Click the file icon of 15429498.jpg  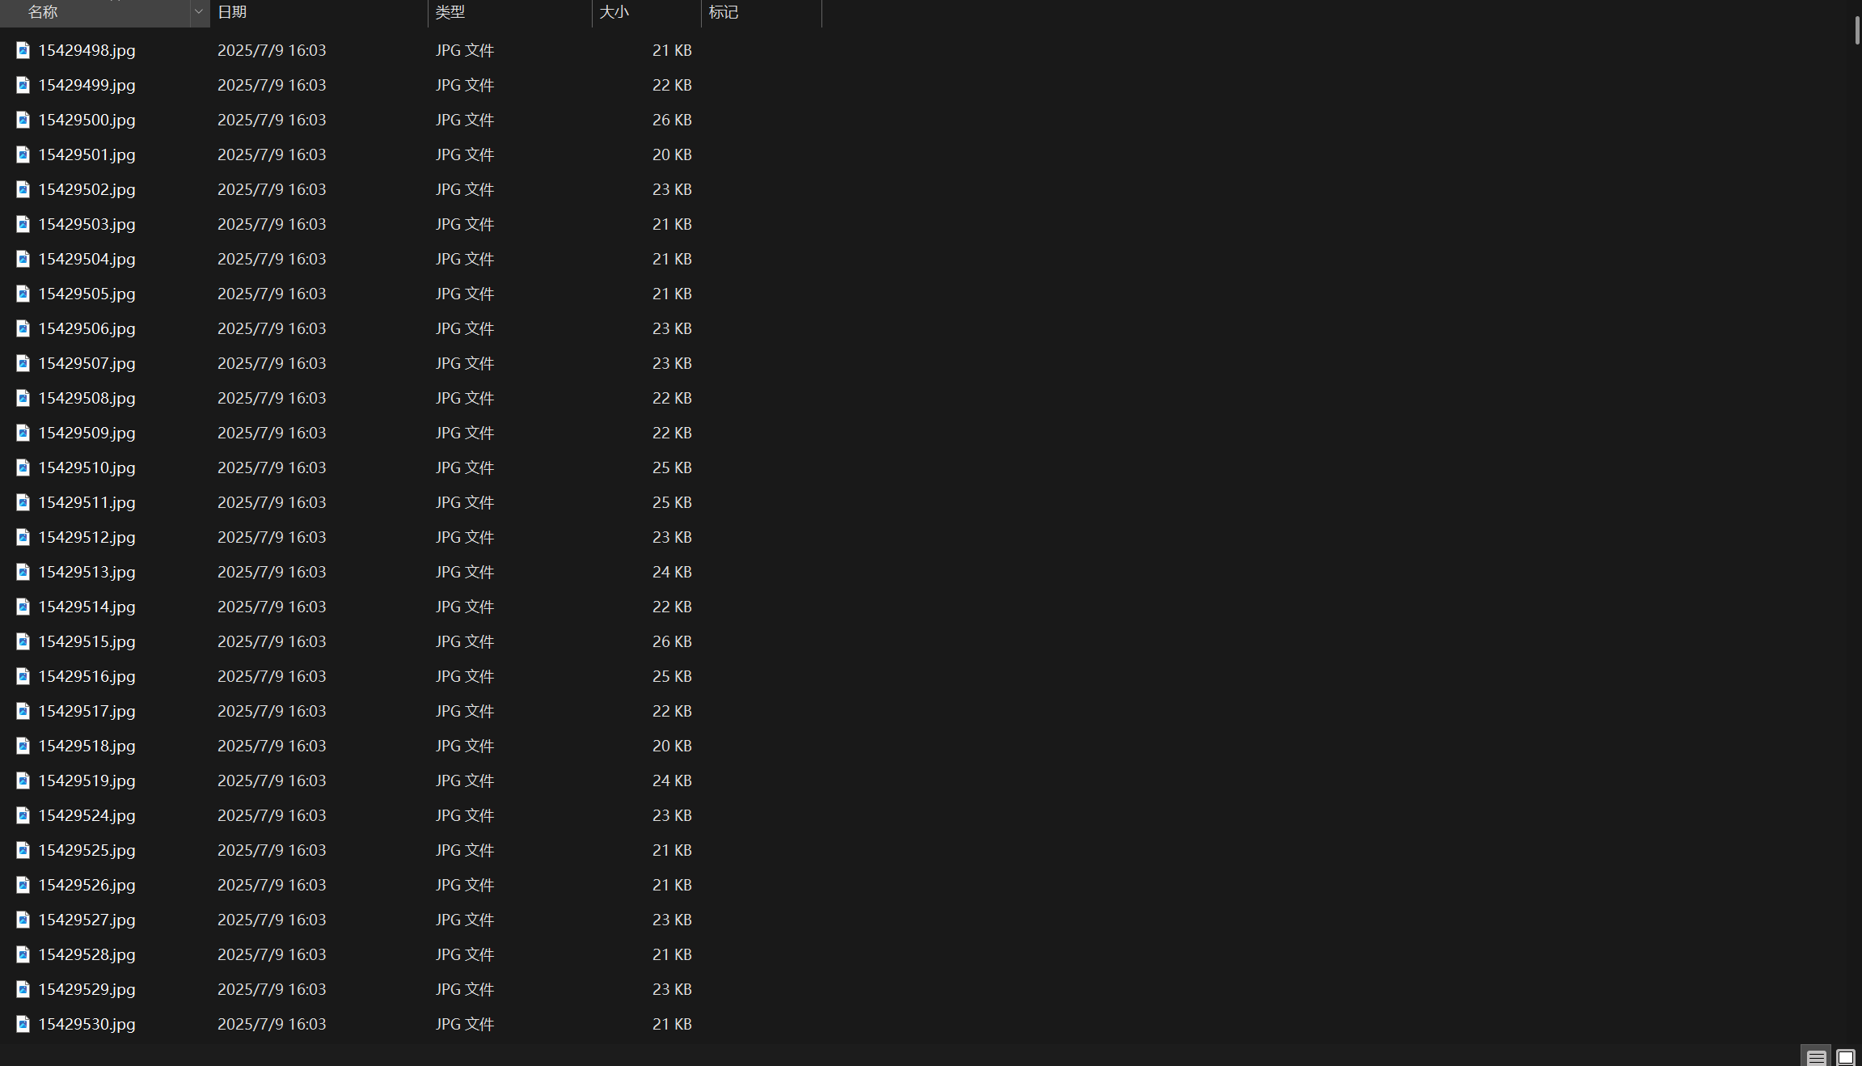coord(23,50)
